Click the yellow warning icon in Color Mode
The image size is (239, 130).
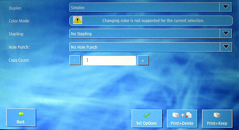(78, 20)
